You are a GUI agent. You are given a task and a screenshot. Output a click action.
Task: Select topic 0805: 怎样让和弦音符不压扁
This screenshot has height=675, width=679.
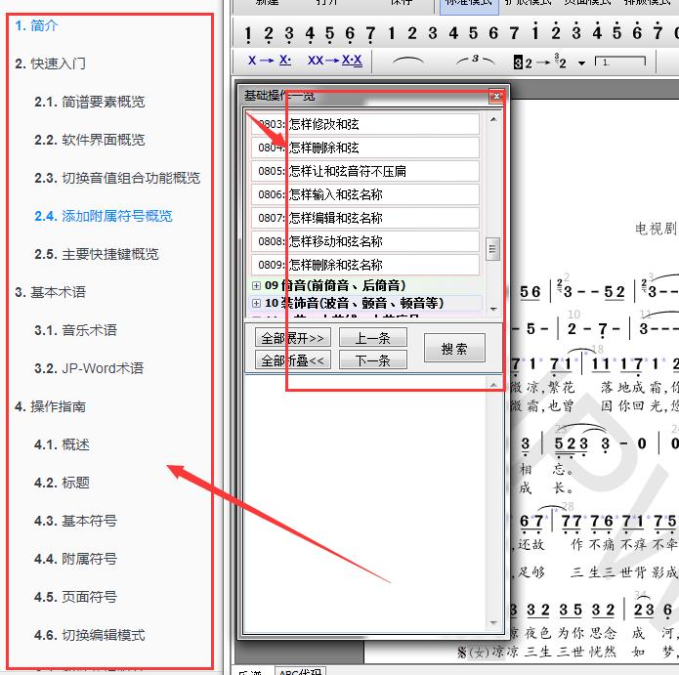[365, 171]
